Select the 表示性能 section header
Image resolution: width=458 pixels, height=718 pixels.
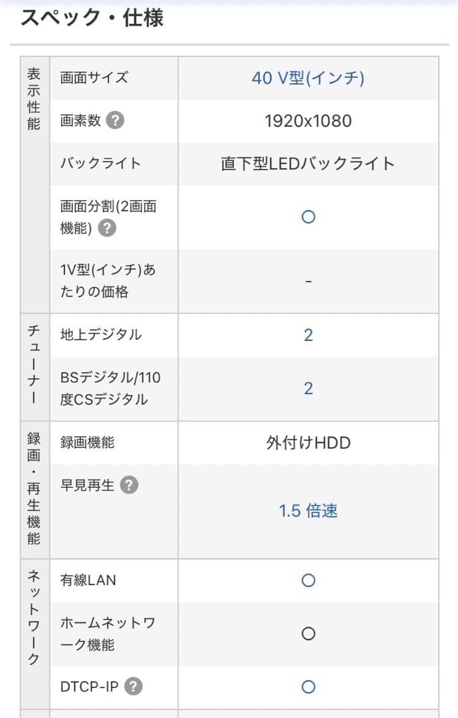(x=34, y=95)
